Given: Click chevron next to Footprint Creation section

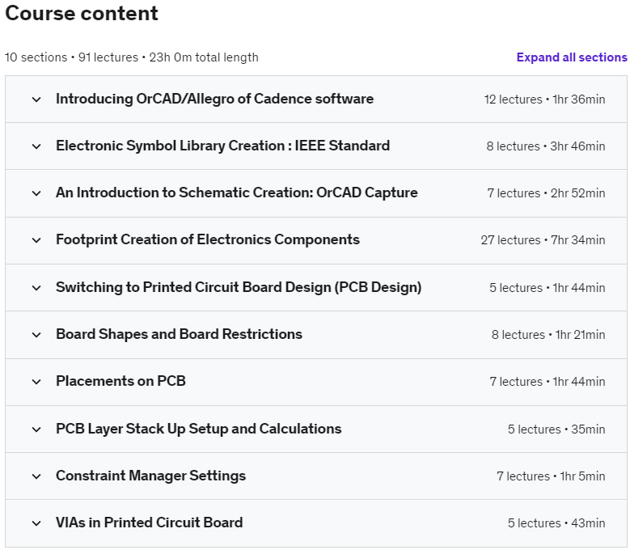Looking at the screenshot, I should coord(36,240).
